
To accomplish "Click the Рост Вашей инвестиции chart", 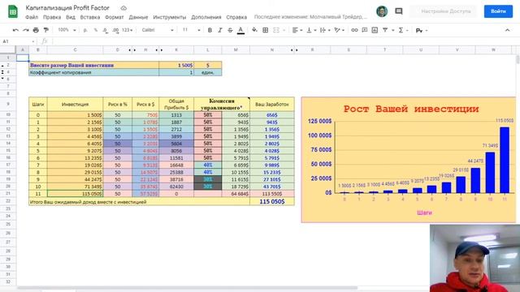I will pyautogui.click(x=408, y=160).
